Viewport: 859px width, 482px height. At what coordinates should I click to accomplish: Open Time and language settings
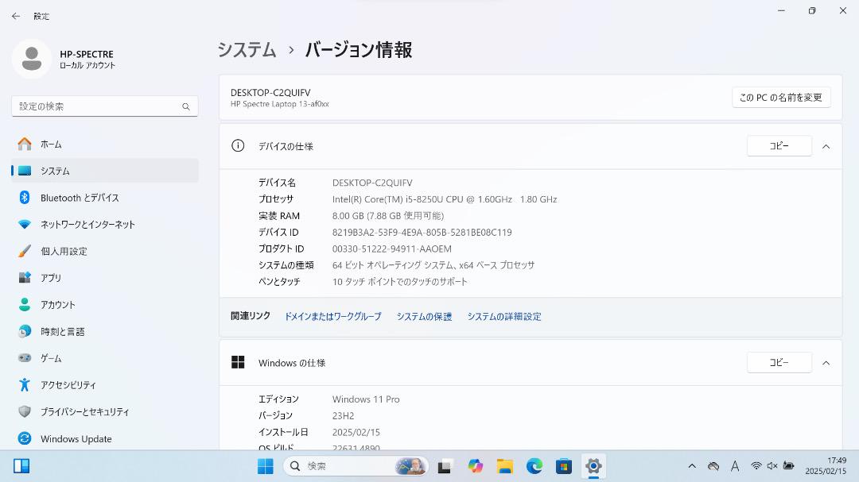105,332
